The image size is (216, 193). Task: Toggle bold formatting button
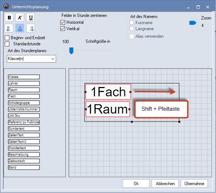[9, 18]
